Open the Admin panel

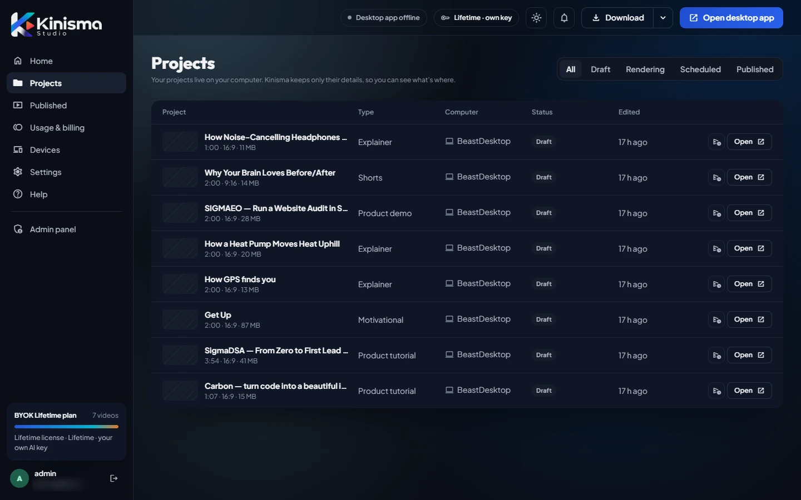[66, 229]
